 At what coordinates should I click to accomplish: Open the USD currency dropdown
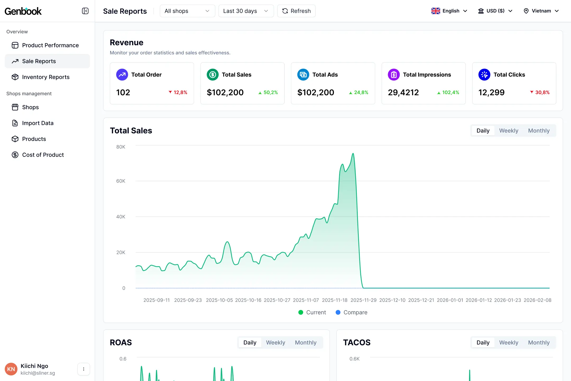495,11
